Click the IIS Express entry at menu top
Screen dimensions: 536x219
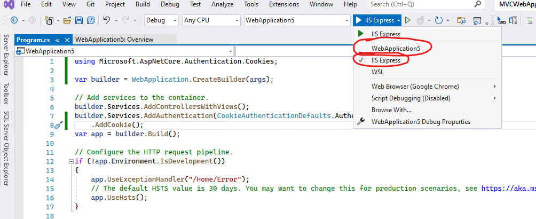(386, 34)
